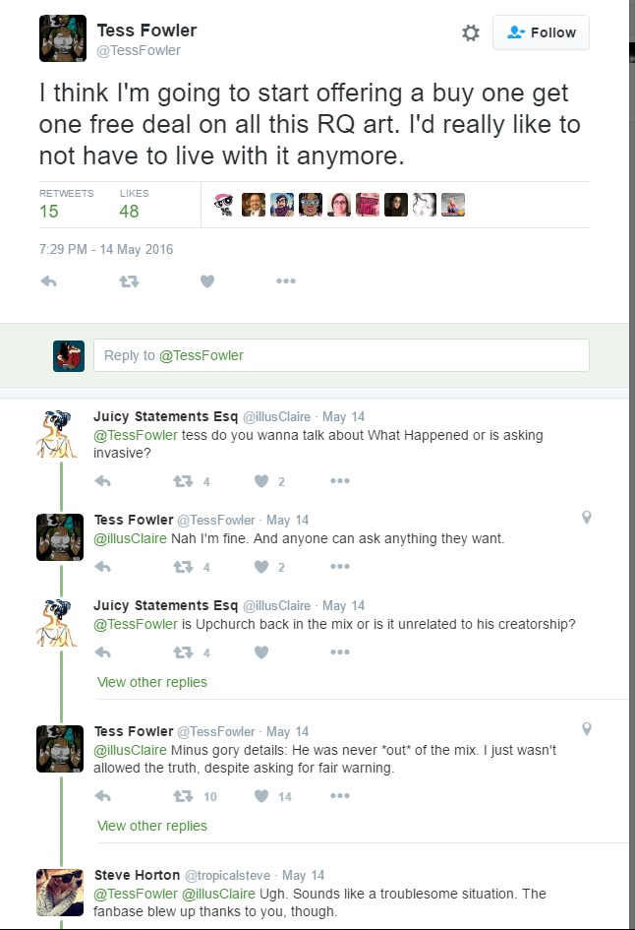Open the @illusClaire mention in Steve Horton's tweet
Viewport: 635px width, 930px height.
tap(218, 894)
